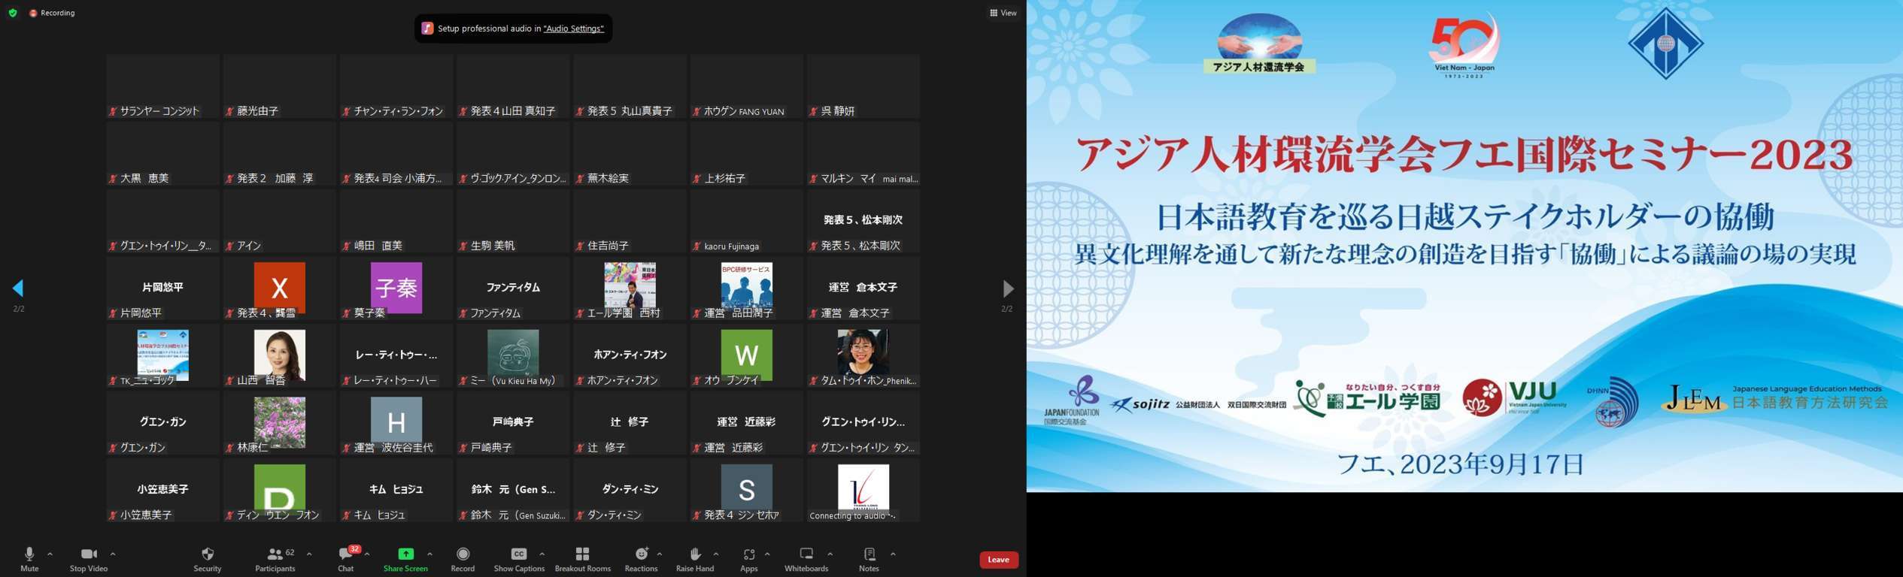Open Breakout Rooms
Screen dimensions: 1903x577
(x=582, y=554)
